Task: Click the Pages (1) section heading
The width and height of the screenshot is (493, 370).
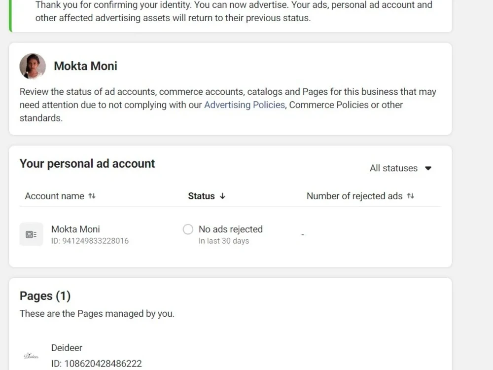Action: pyautogui.click(x=45, y=296)
